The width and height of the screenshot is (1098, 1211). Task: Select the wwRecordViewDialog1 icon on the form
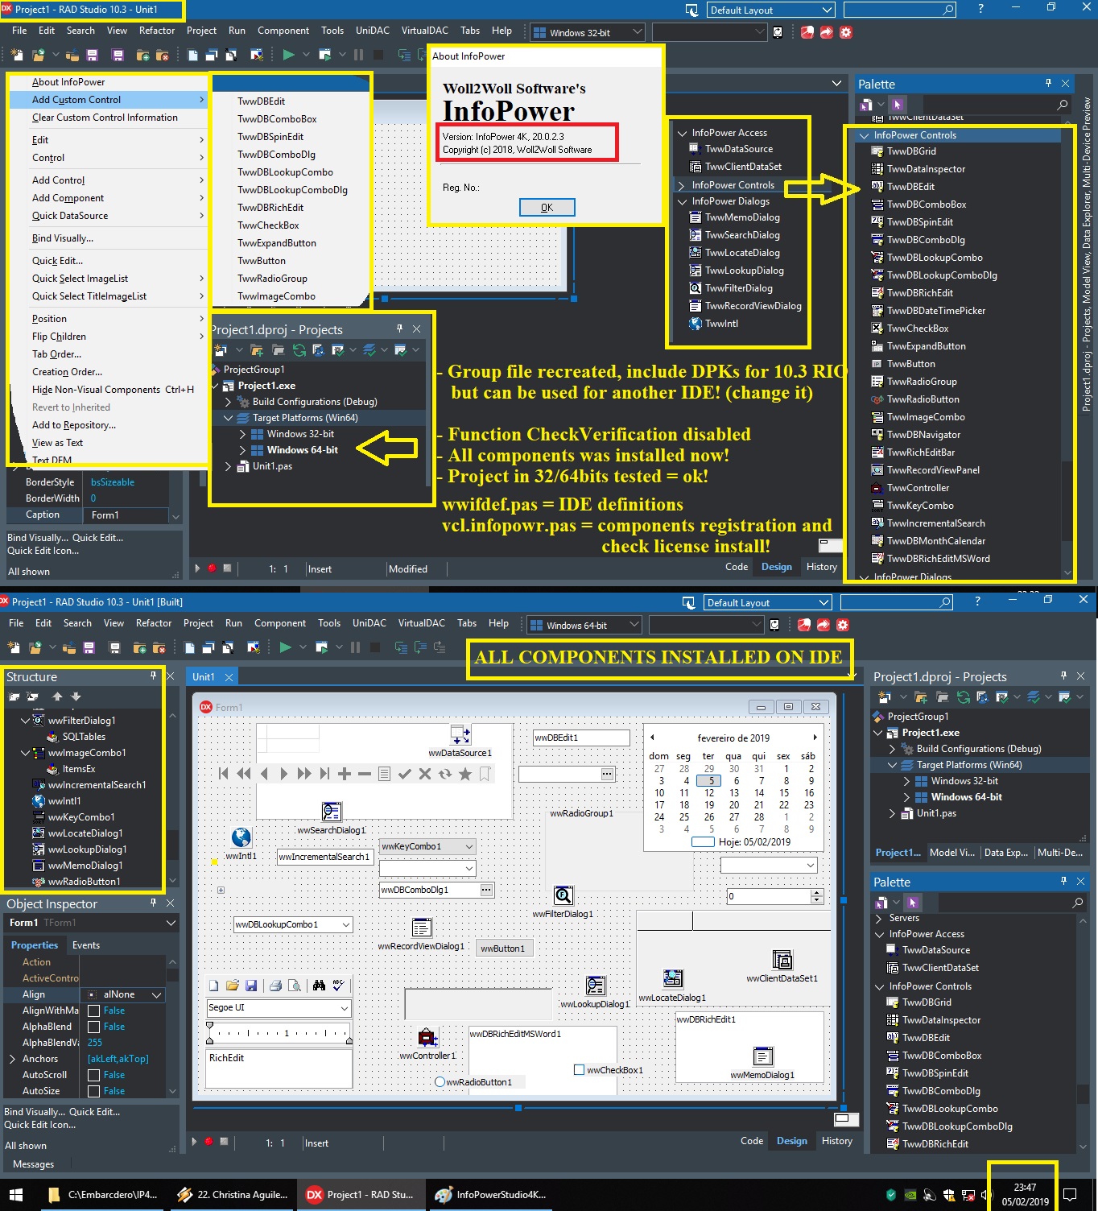point(421,928)
